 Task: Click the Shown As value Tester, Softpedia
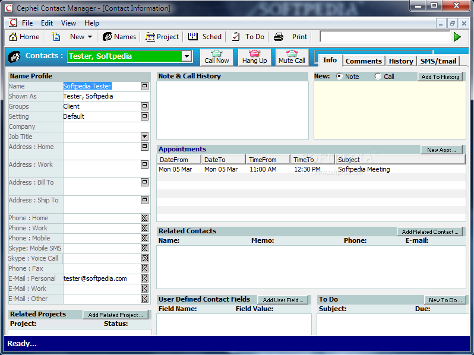coord(89,96)
